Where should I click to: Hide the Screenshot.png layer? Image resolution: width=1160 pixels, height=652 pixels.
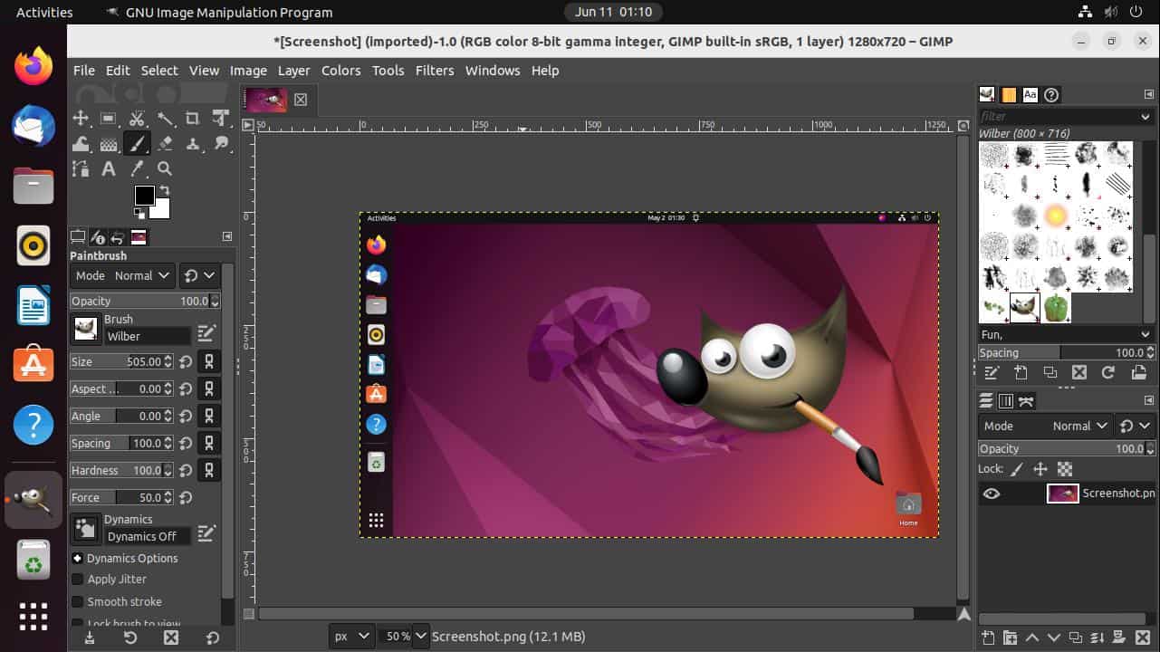click(x=992, y=493)
